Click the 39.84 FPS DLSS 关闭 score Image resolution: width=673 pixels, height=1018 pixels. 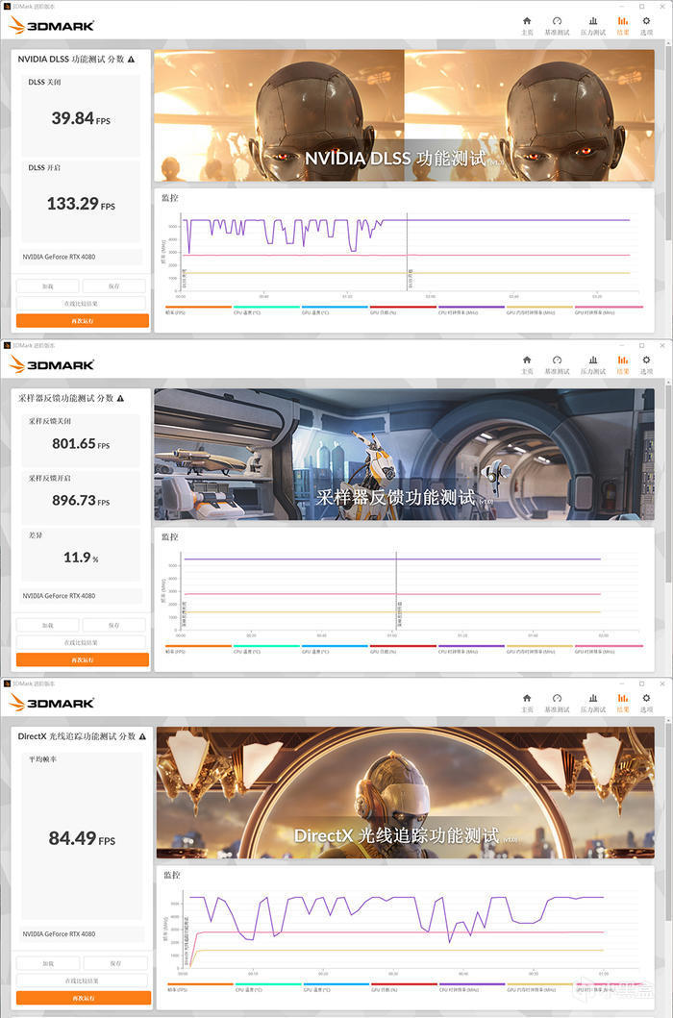tap(81, 118)
